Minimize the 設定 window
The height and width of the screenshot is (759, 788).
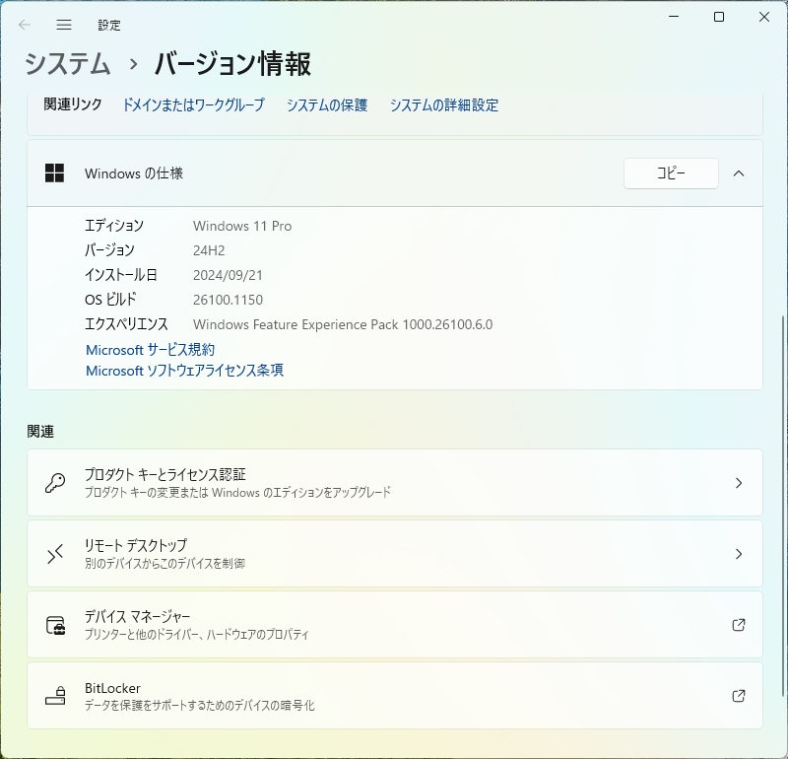(x=674, y=17)
